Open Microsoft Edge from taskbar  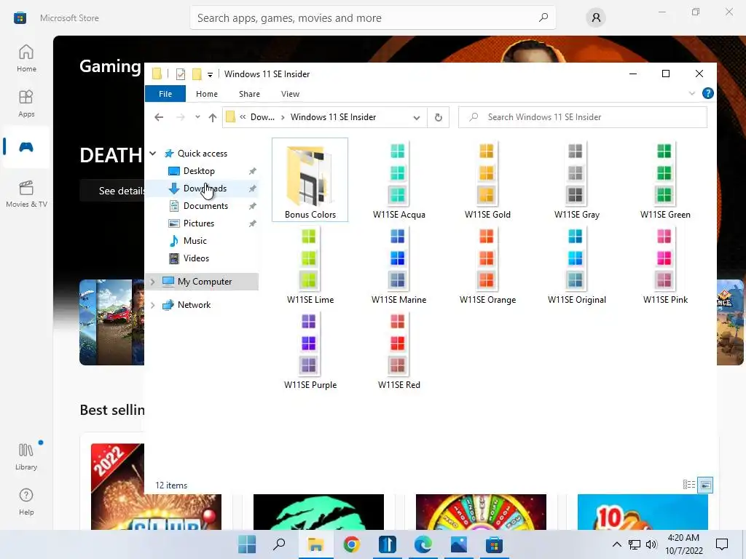423,544
